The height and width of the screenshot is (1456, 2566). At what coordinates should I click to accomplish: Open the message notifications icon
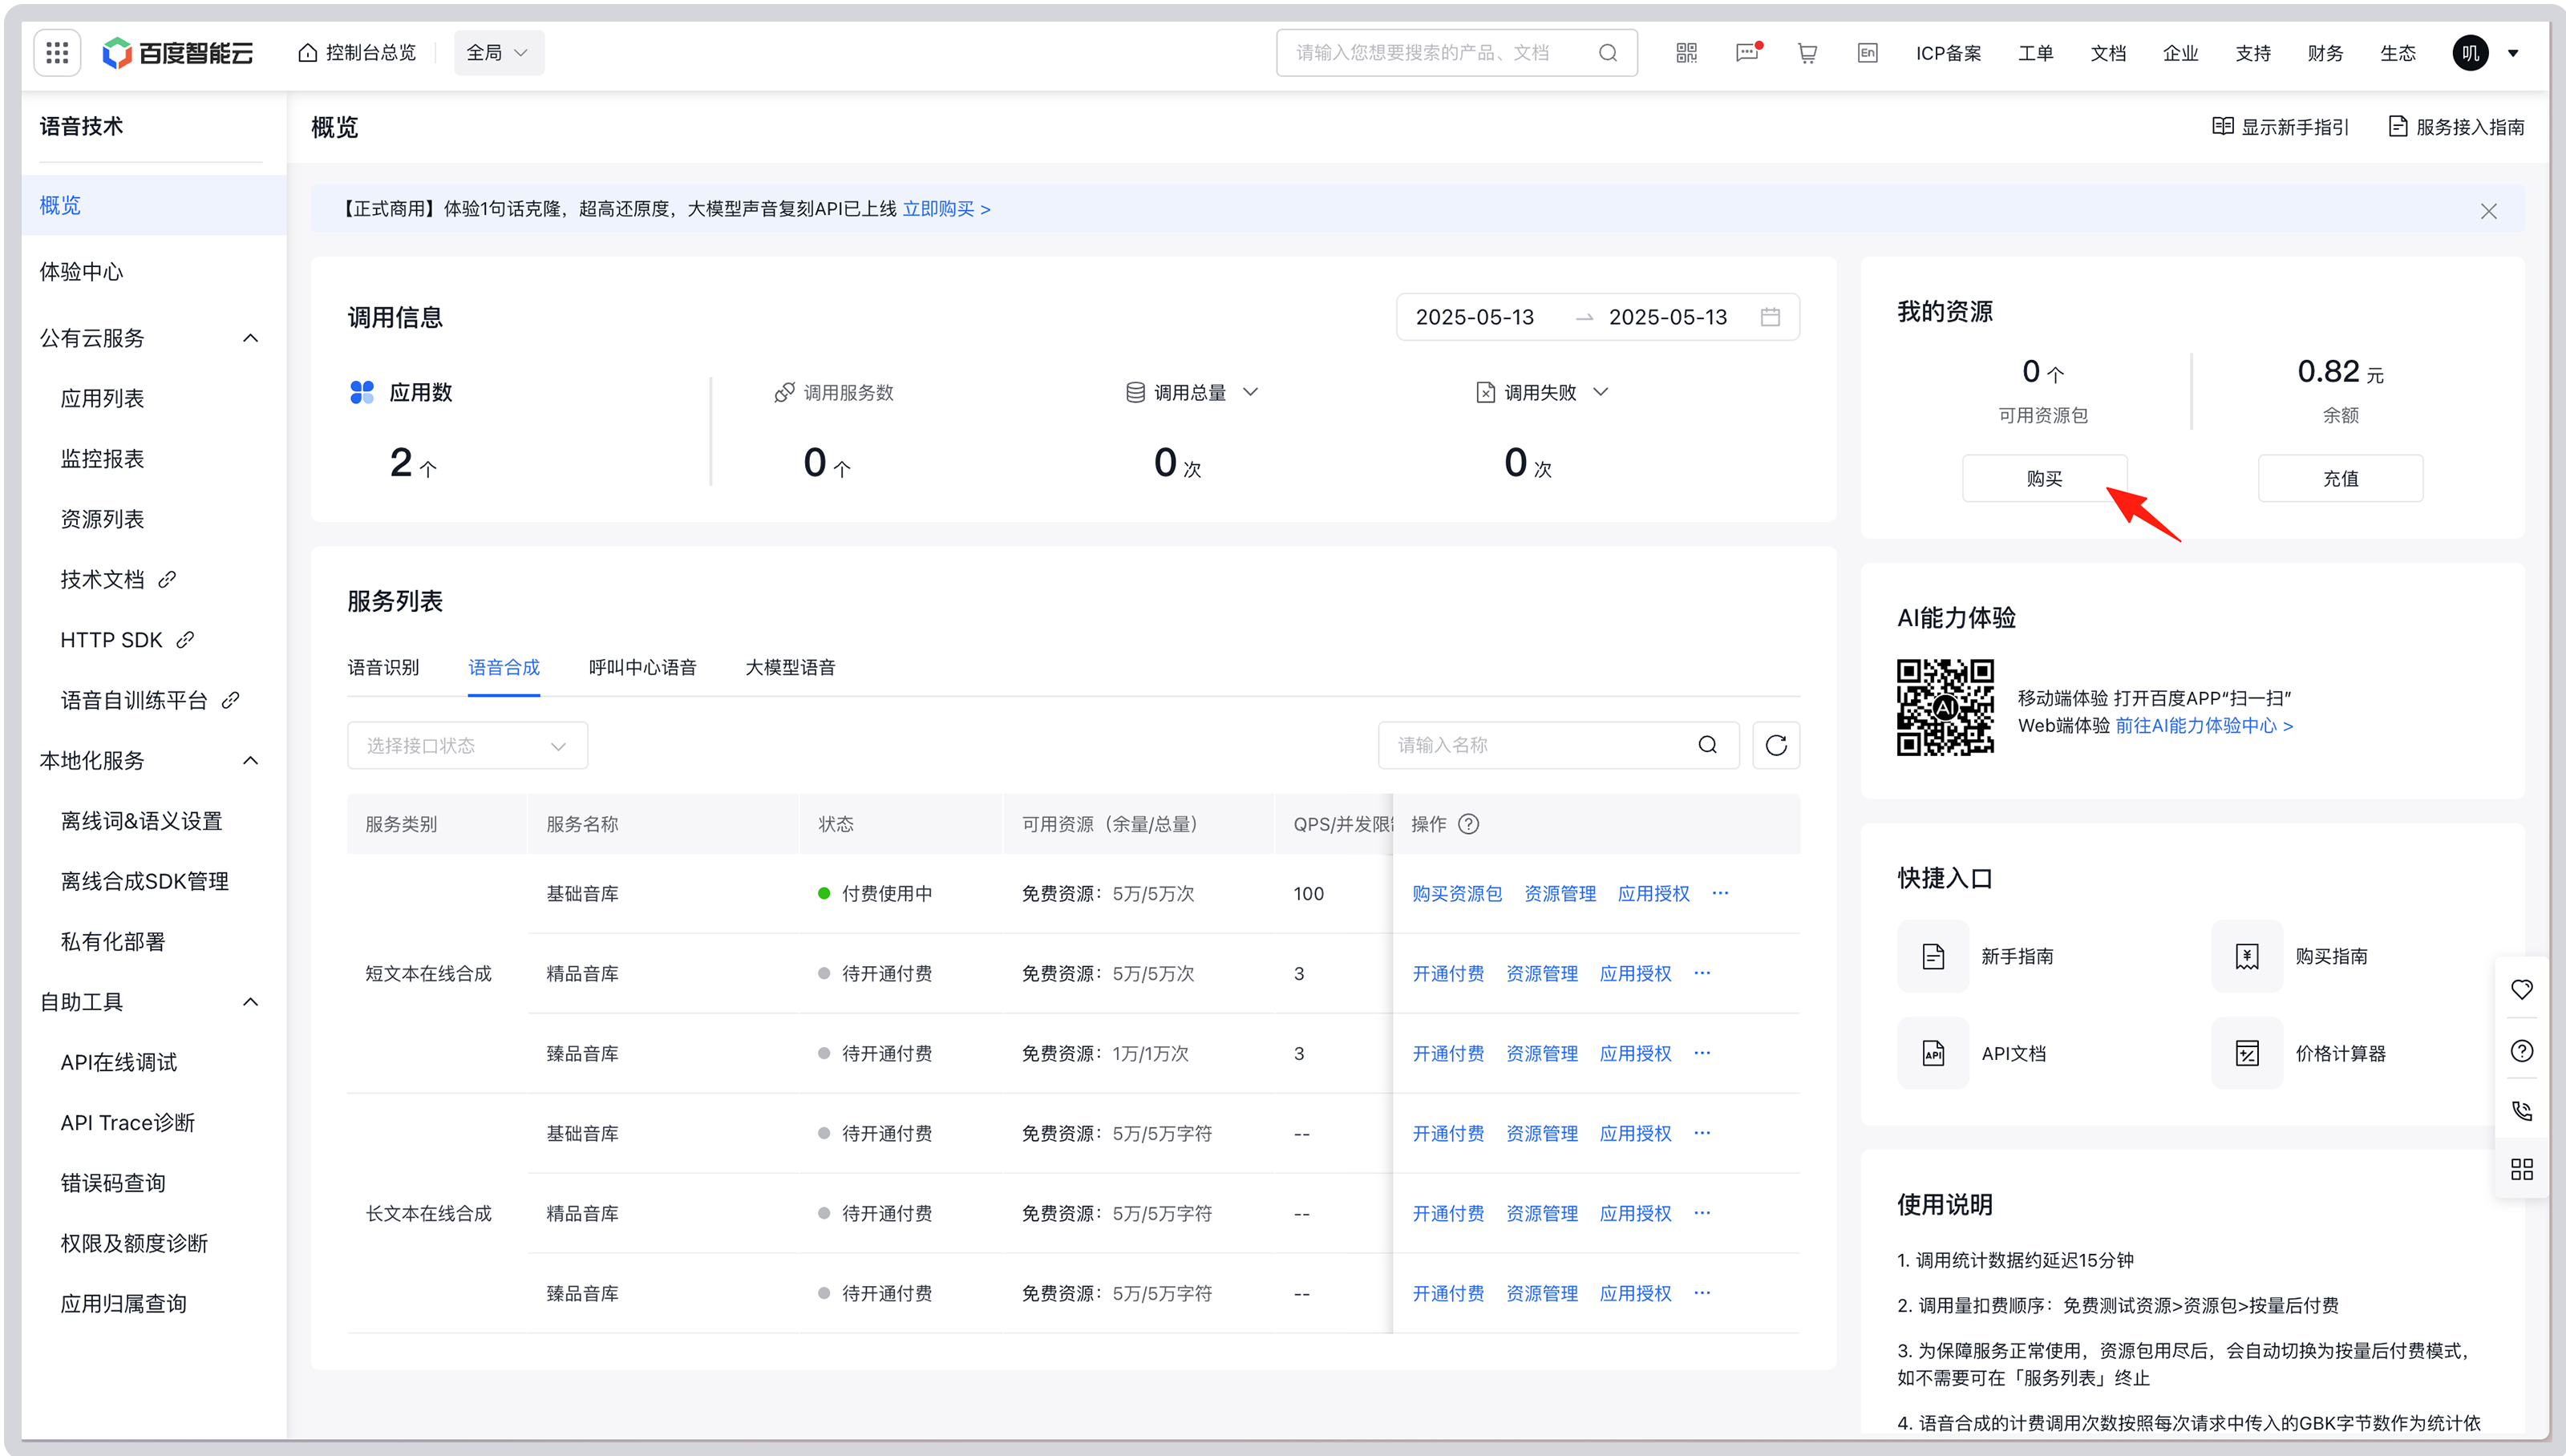pyautogui.click(x=1747, y=53)
